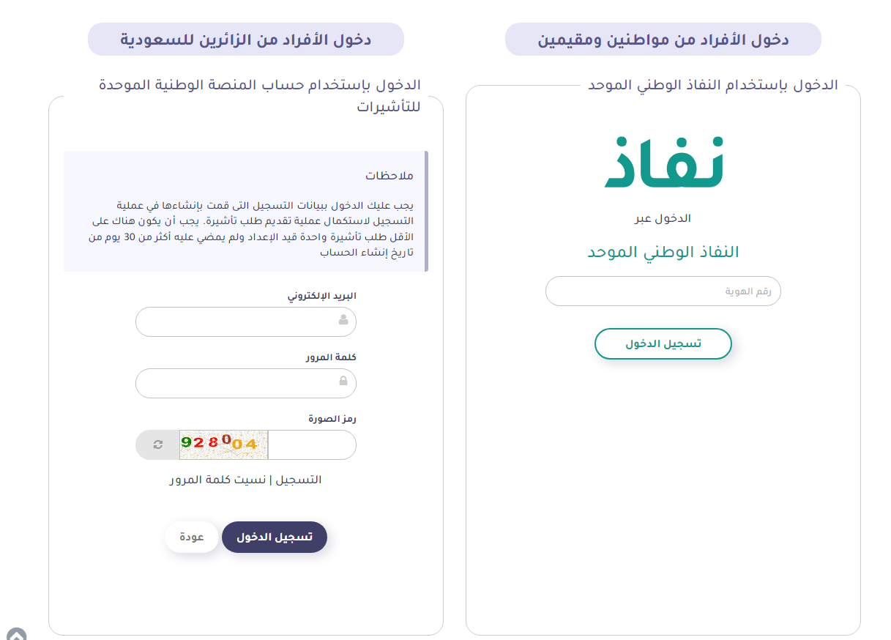Click the النفاذ الوطني الموحد green text
Image resolution: width=891 pixels, height=640 pixels.
663,253
